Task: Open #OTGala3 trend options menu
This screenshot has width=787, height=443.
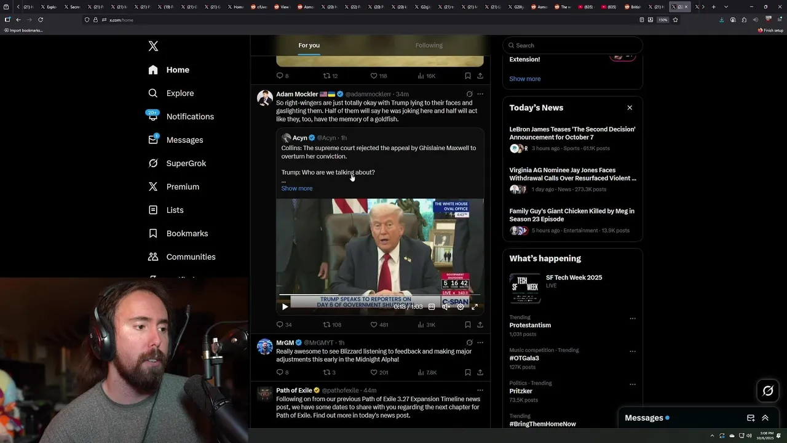Action: click(x=633, y=351)
